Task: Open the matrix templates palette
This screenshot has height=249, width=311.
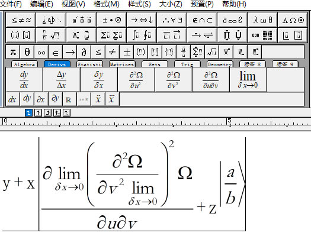Action: click(x=262, y=35)
